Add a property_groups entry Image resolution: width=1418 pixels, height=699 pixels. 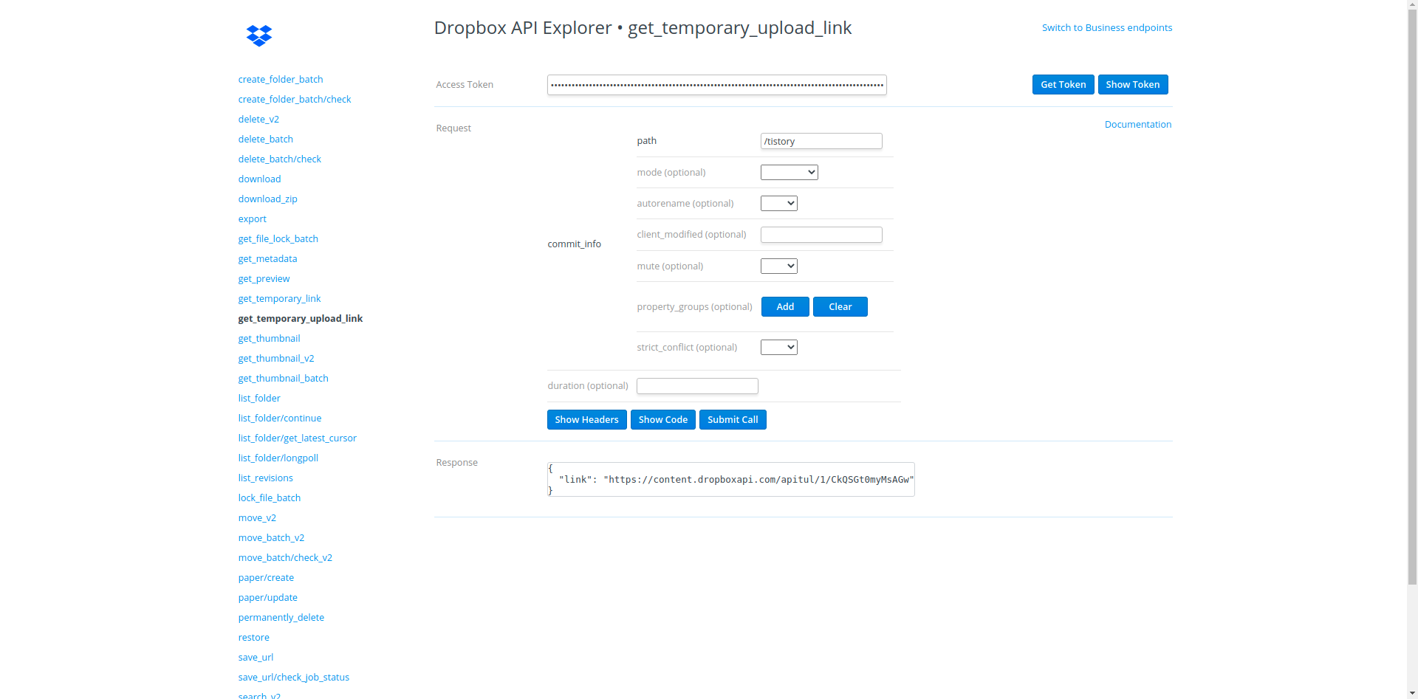[x=785, y=306]
